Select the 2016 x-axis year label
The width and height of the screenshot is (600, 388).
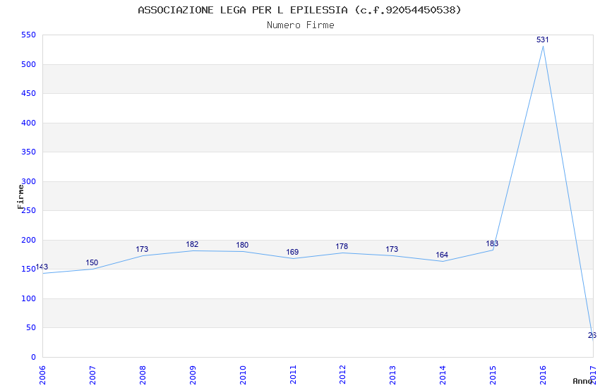[x=543, y=375]
